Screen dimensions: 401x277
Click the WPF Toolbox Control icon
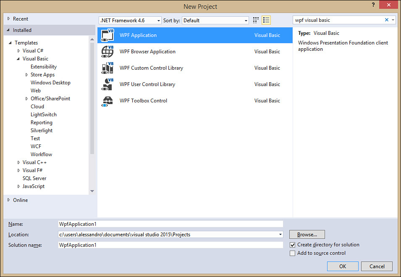coord(107,101)
